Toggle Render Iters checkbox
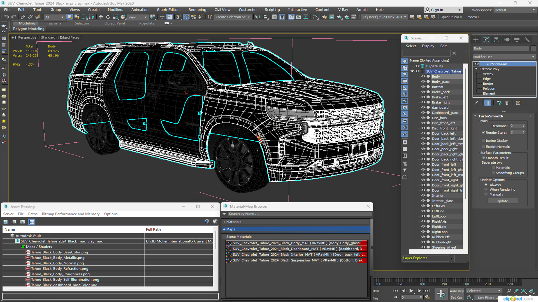Viewport: 538px width, 302px height. pos(483,133)
